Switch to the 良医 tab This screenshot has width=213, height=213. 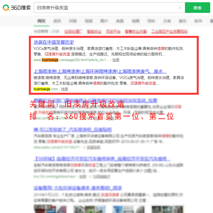point(120,21)
